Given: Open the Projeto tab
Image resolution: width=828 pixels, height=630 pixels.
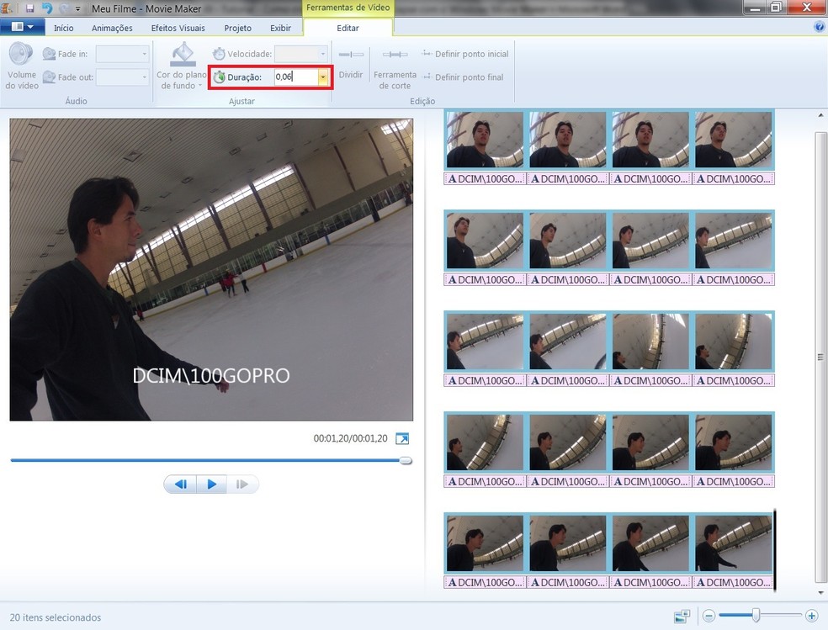Looking at the screenshot, I should tap(237, 28).
